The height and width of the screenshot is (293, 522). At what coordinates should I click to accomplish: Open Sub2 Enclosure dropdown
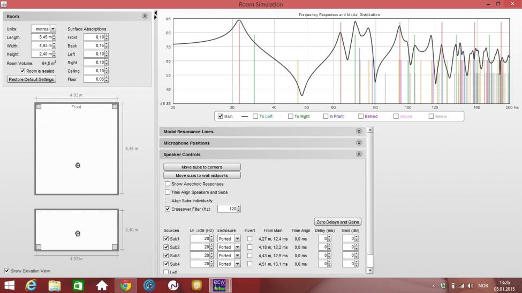click(x=237, y=247)
